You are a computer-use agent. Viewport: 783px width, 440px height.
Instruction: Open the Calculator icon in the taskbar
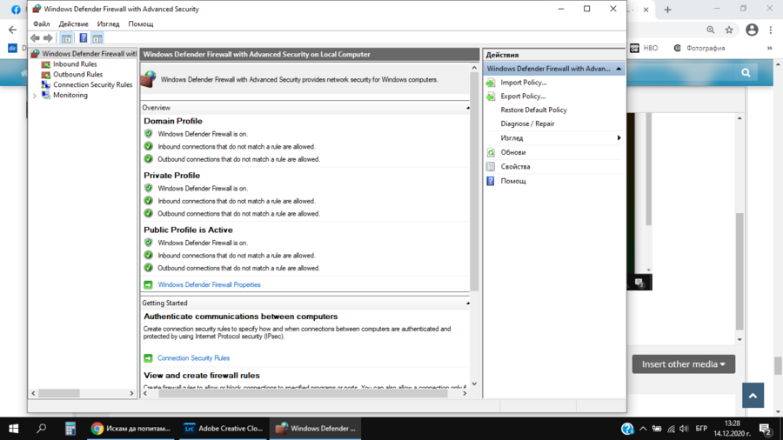click(x=70, y=429)
